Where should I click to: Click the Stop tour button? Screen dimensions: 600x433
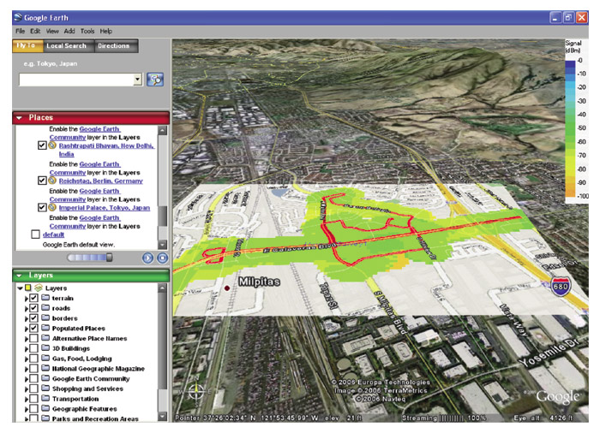[163, 258]
